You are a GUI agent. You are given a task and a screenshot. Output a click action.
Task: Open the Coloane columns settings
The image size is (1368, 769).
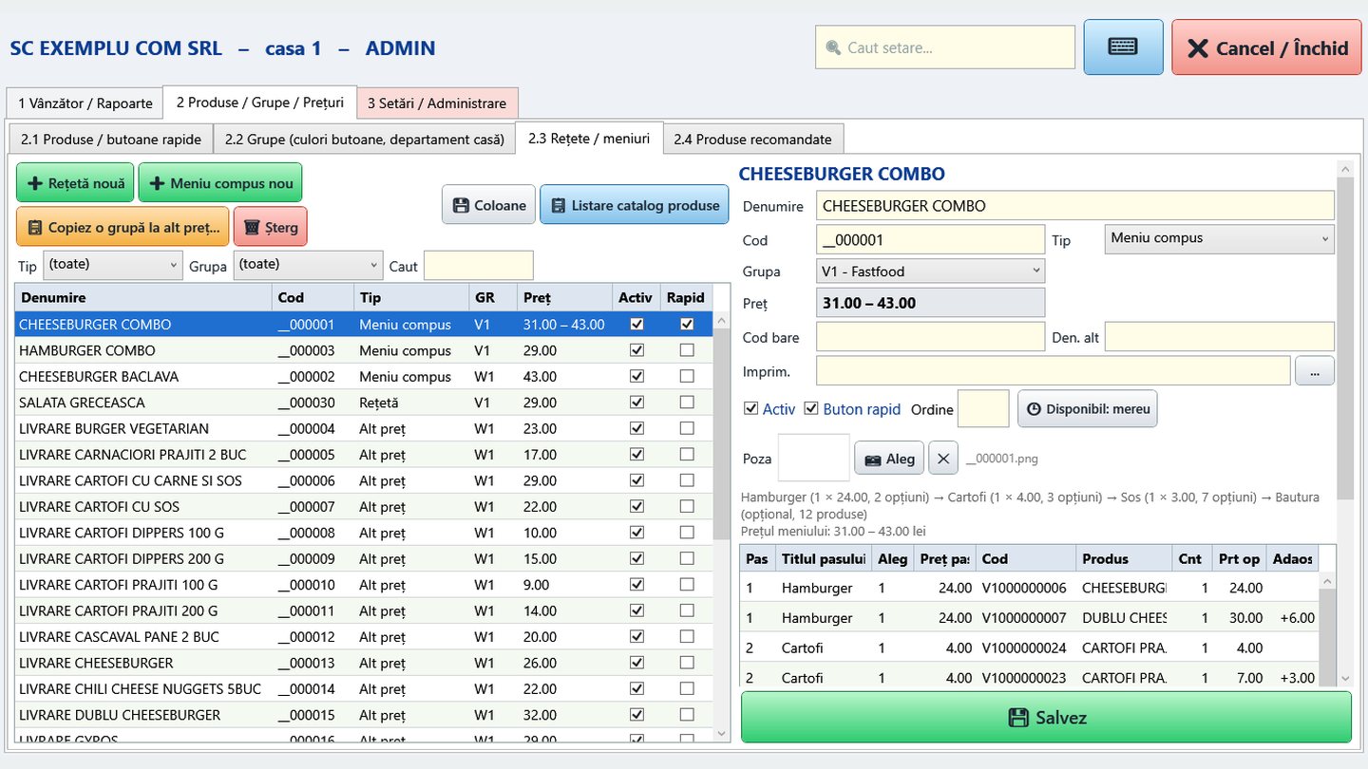[x=488, y=205]
